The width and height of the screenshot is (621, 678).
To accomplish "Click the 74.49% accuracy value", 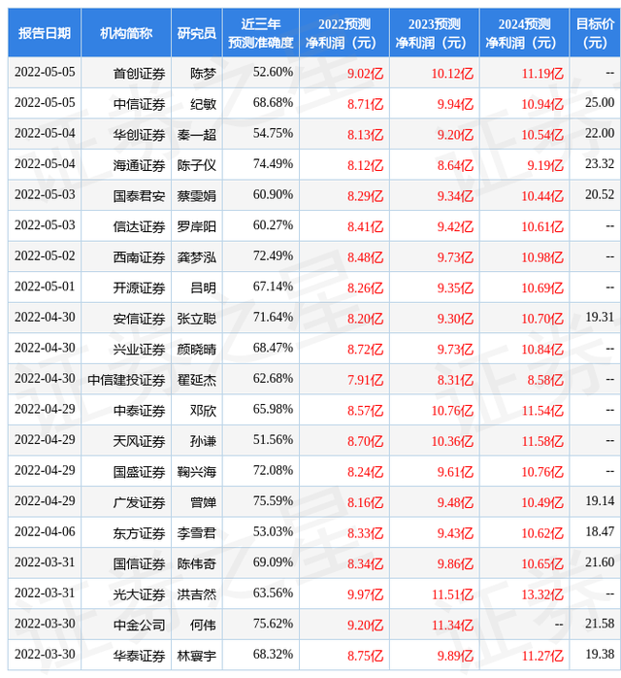I will click(273, 164).
